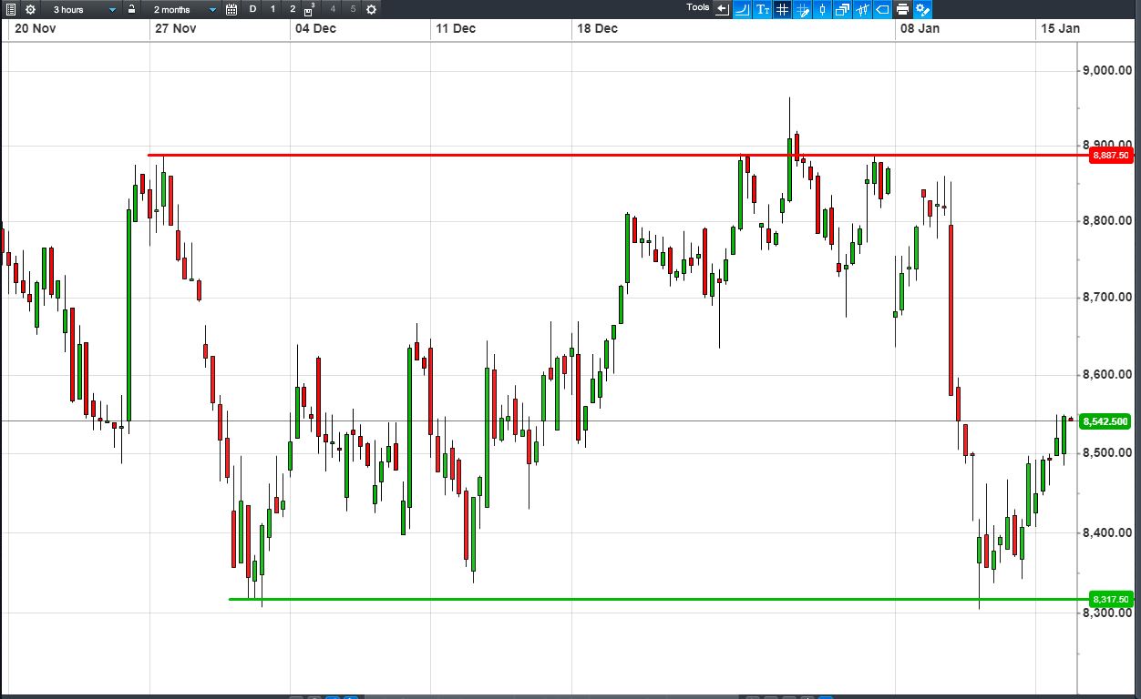Click the collapse-toolbar arrow icon
This screenshot has width=1141, height=699.
pos(723,9)
